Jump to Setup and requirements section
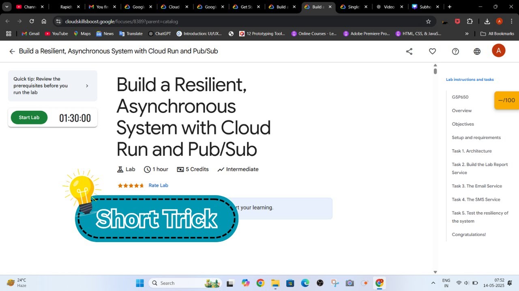519x291 pixels. point(476,138)
